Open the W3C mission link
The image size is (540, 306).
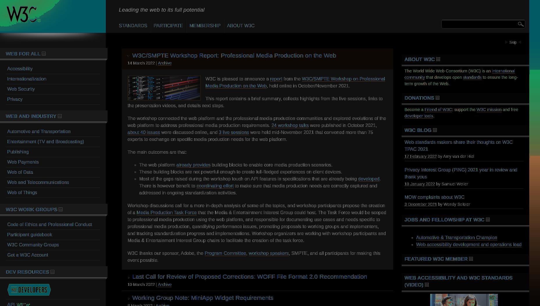click(489, 110)
